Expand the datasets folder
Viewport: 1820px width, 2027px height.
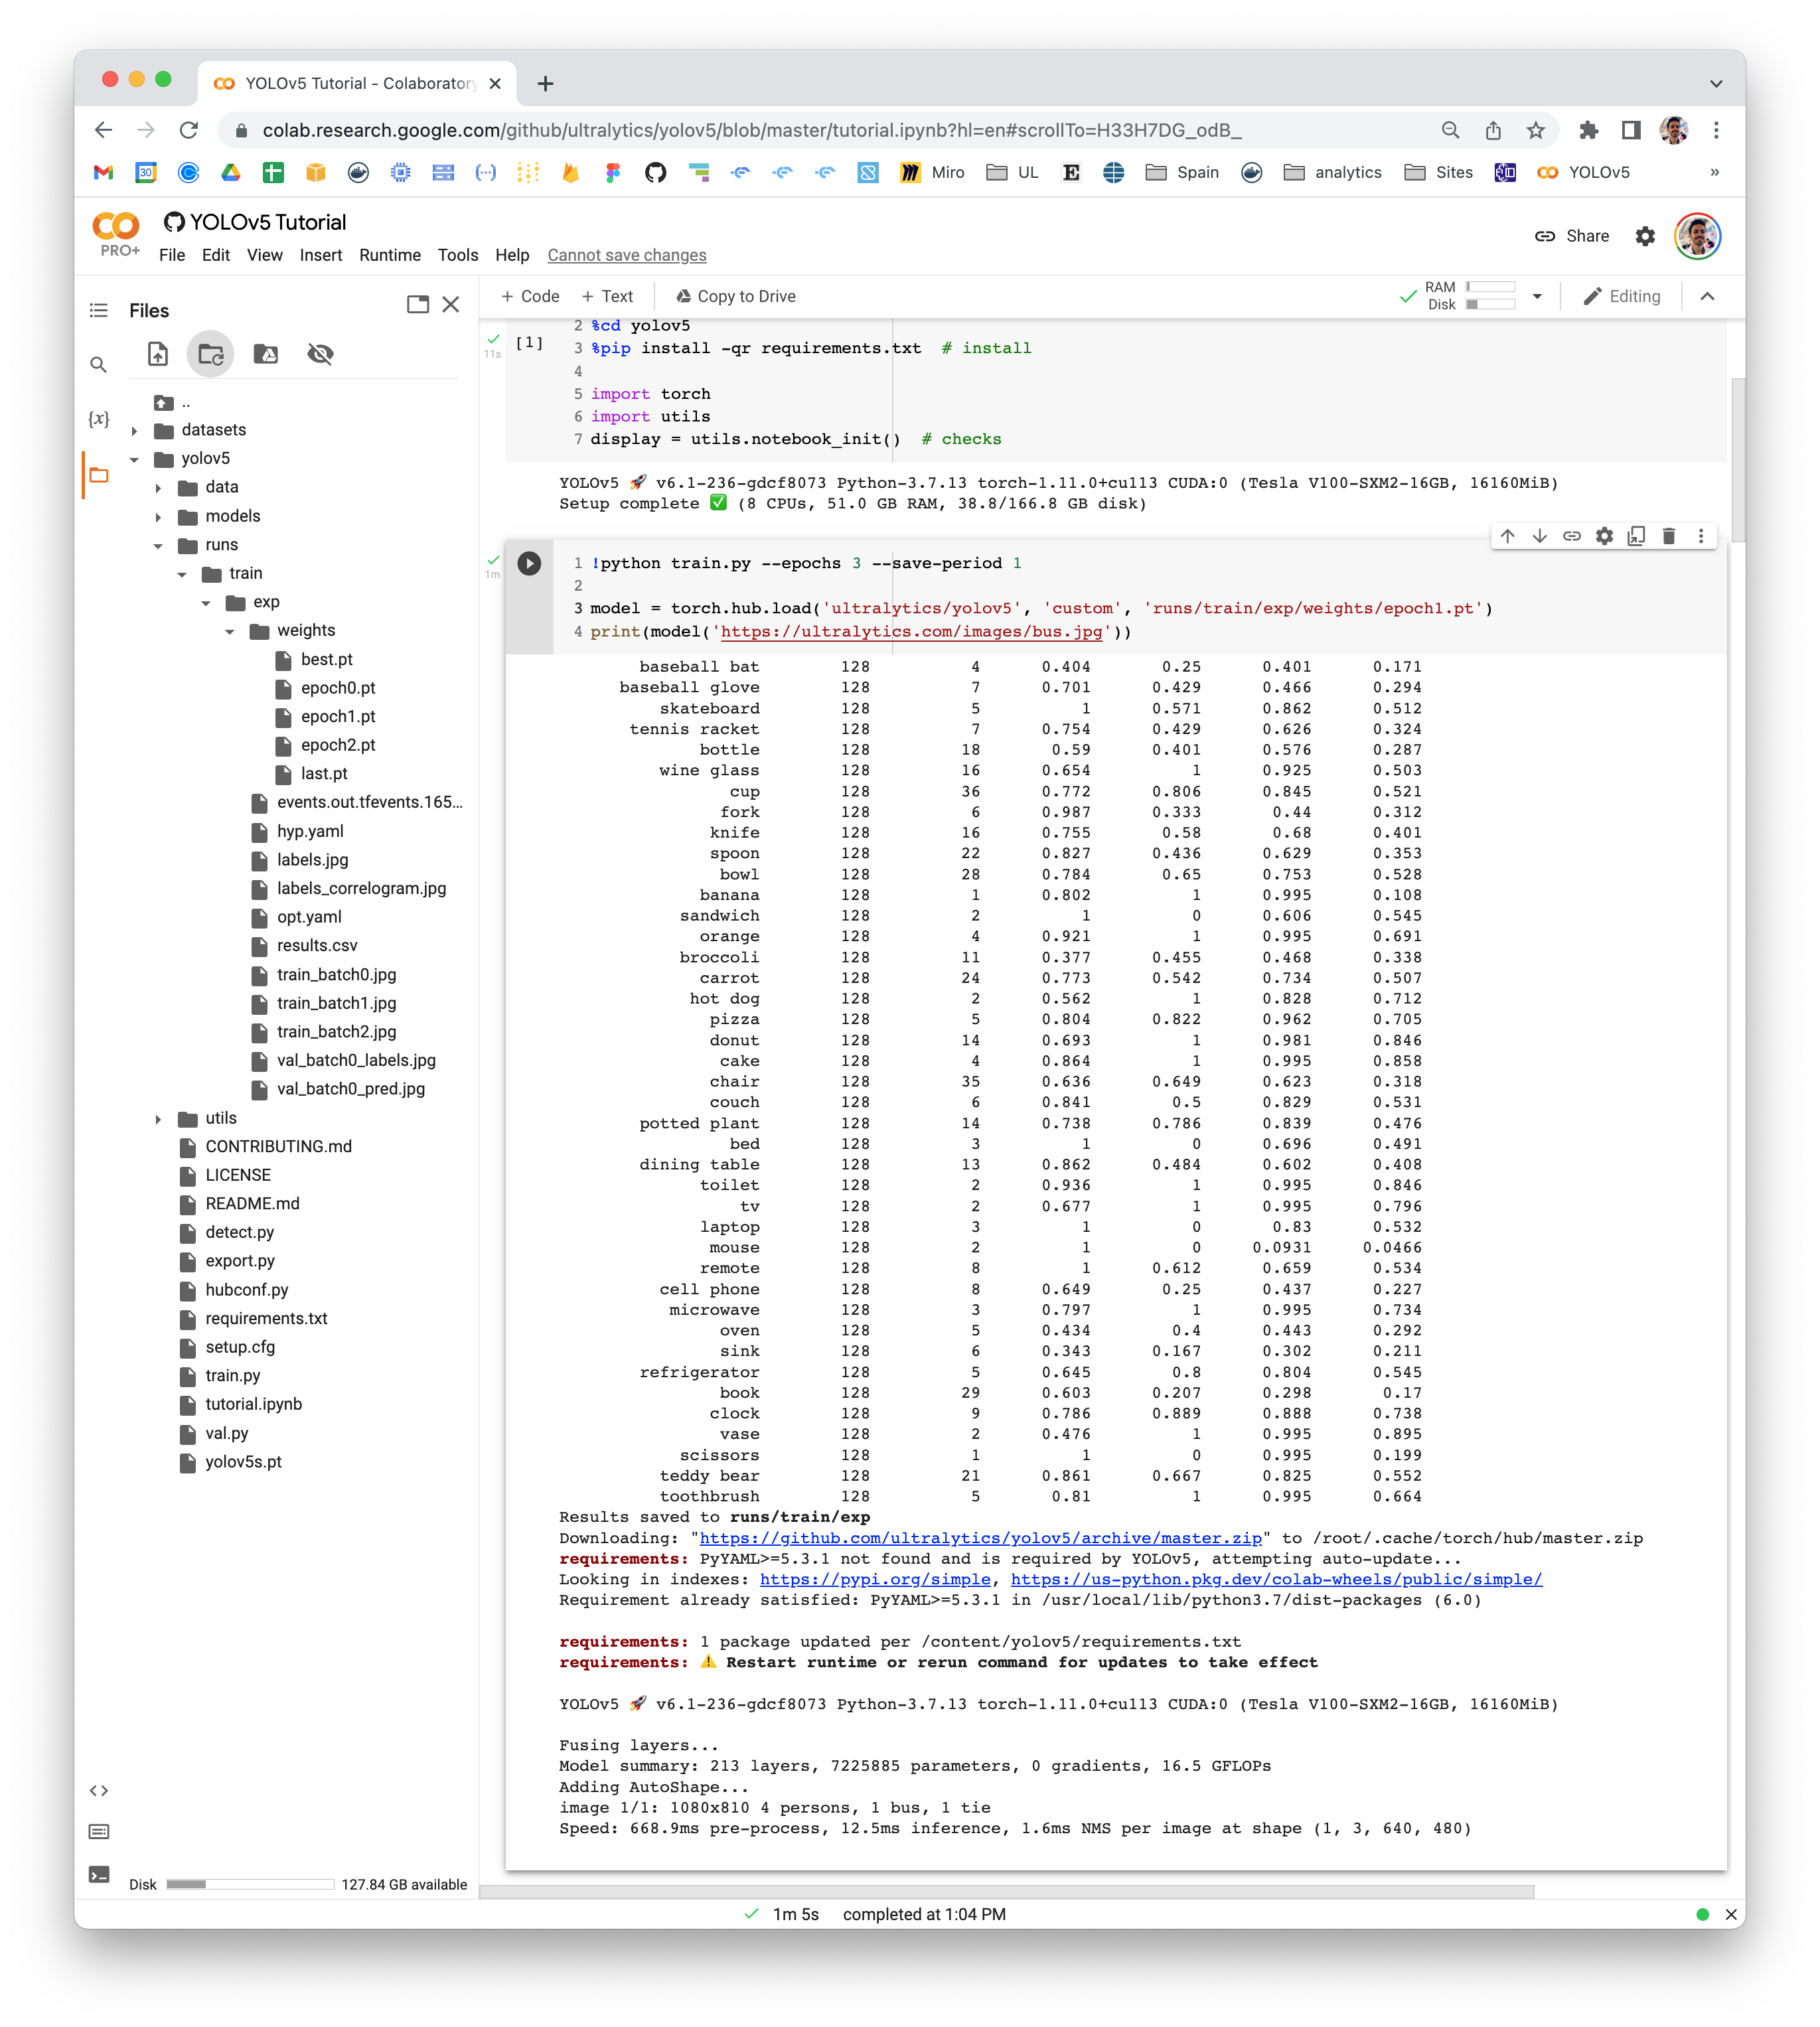(134, 431)
